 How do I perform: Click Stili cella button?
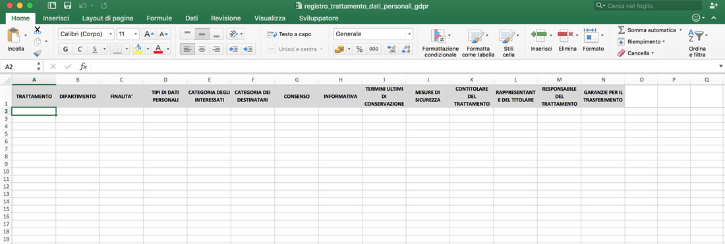[x=509, y=43]
